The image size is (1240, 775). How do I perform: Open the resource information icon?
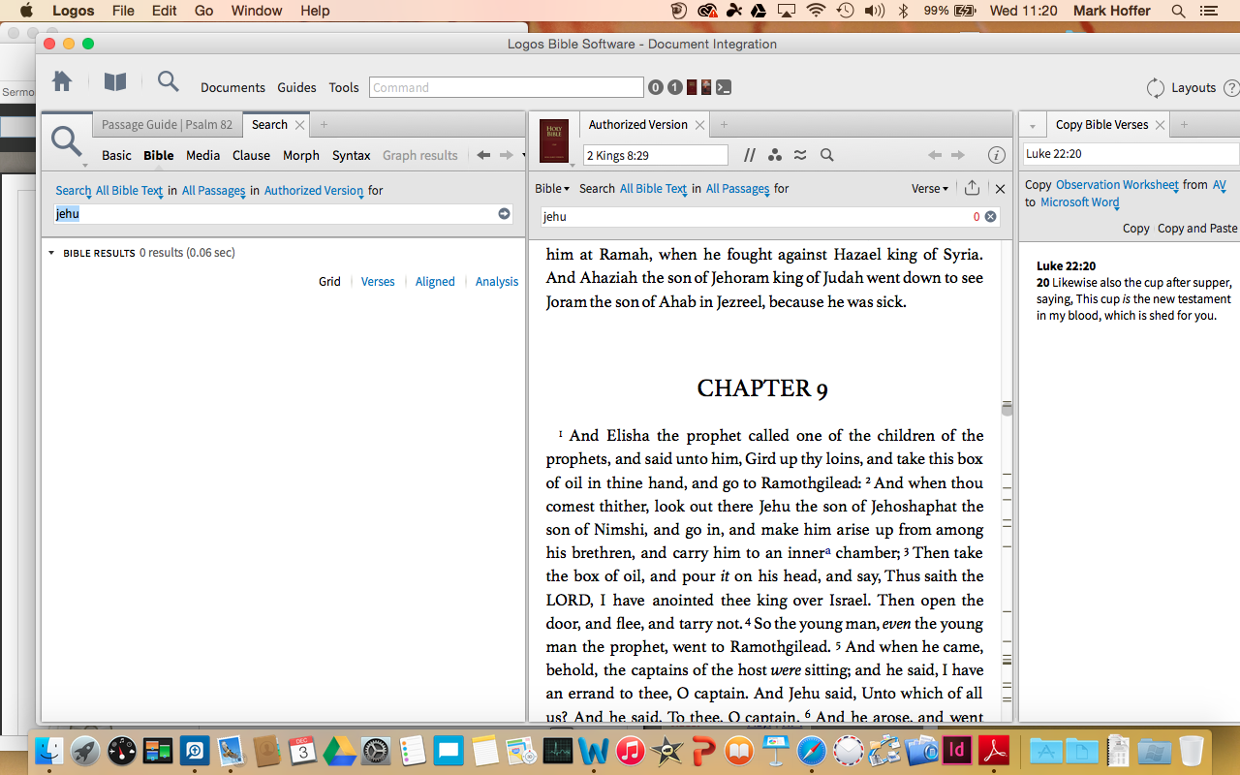996,155
